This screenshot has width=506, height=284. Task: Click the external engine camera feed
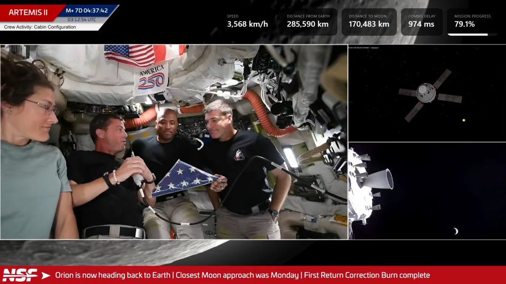[x=427, y=191]
